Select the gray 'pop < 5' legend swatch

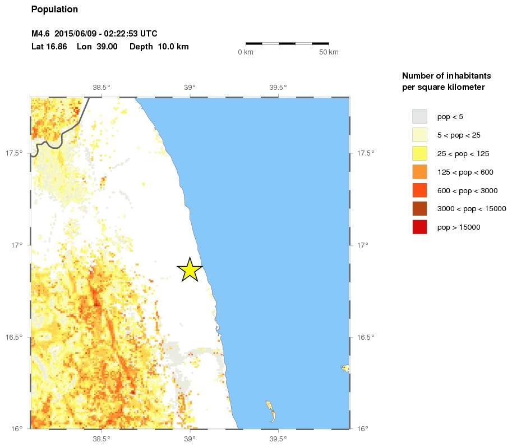click(419, 116)
